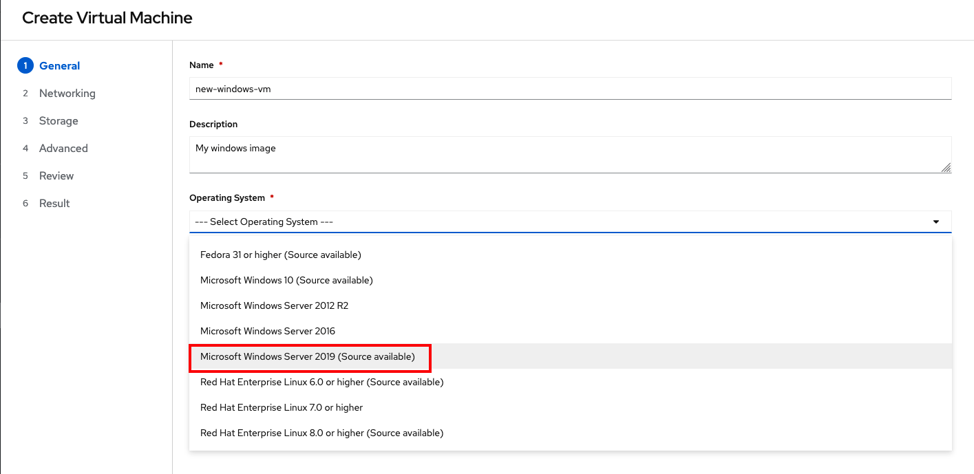Pick Red Hat Enterprise Linux 6.0 option

(x=321, y=382)
